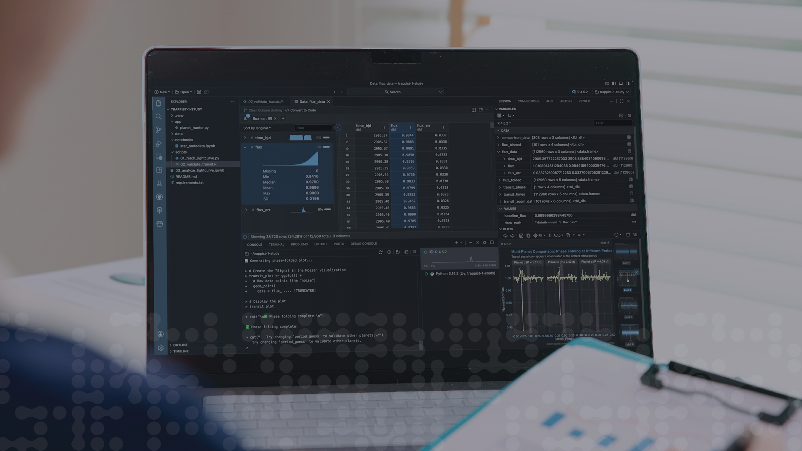The width and height of the screenshot is (802, 451).
Task: Switch to the 02_validate_transit.R editor tab
Action: [x=265, y=102]
